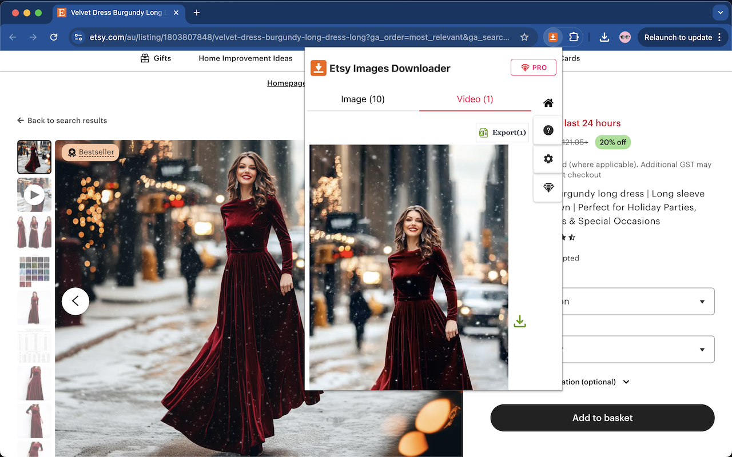Image resolution: width=732 pixels, height=457 pixels.
Task: Go back to search results
Action: pyautogui.click(x=62, y=121)
